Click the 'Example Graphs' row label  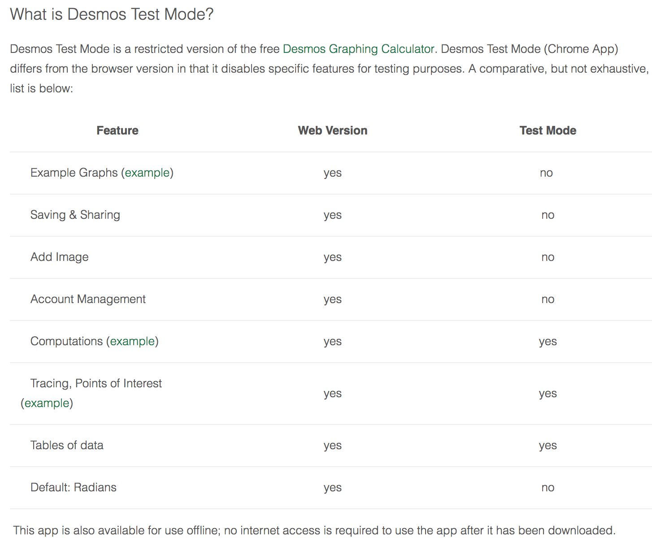point(74,173)
